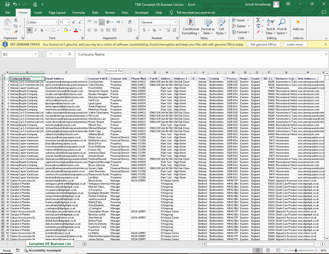Viewport: 329px width, 254px height.
Task: Open Company Name column filter dropdown
Action: (x=43, y=78)
